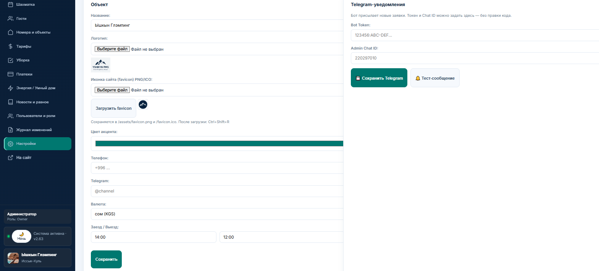Set the check-out time field 12:00
The width and height of the screenshot is (599, 271).
coord(281,237)
